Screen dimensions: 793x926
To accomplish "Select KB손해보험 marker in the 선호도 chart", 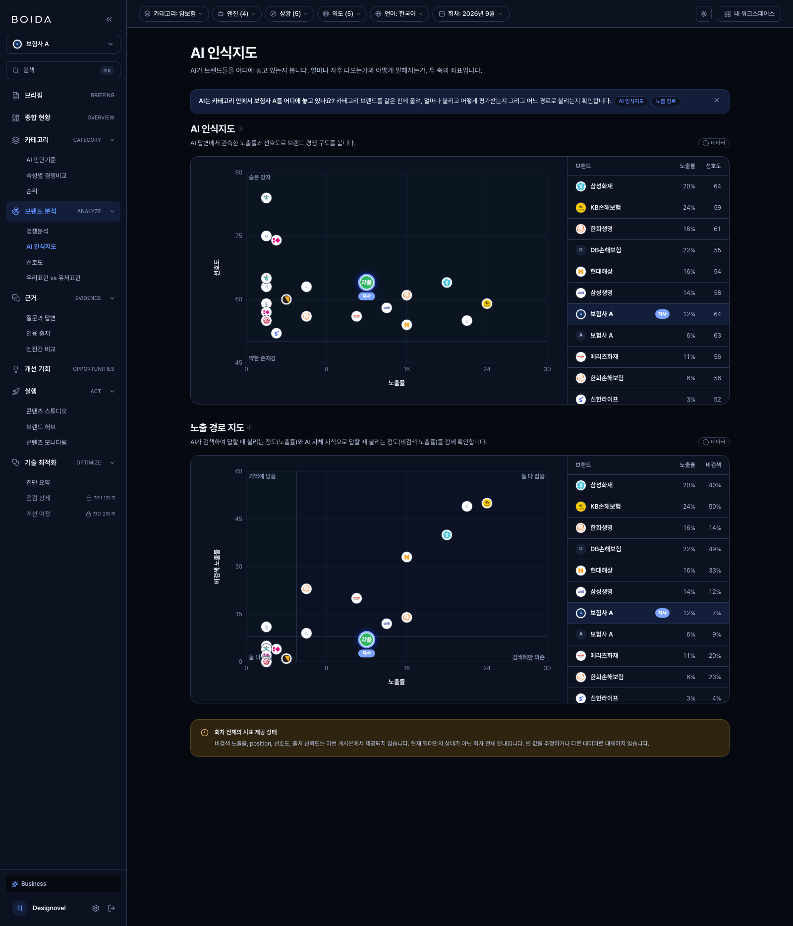I will (487, 303).
